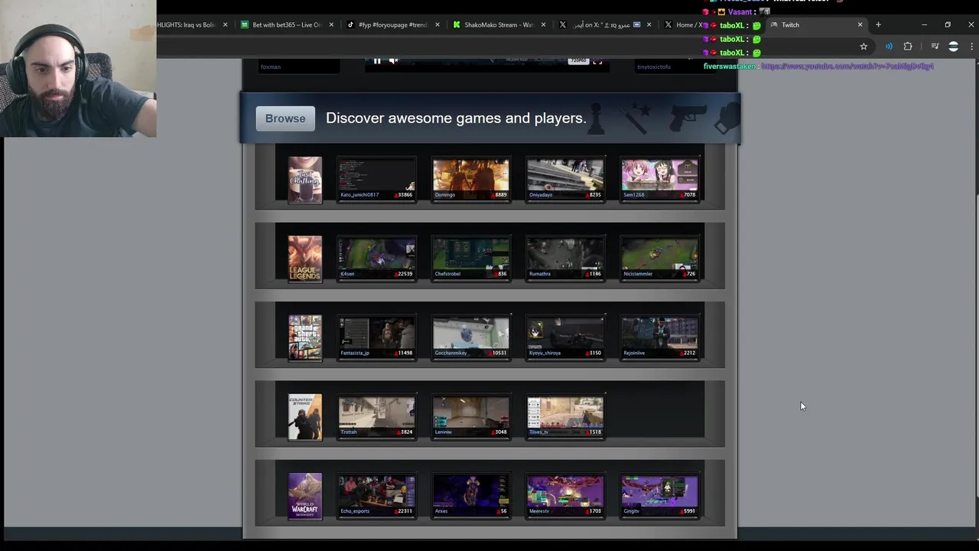
Task: Open the YouTube link from fiverswastaken
Action: click(847, 67)
